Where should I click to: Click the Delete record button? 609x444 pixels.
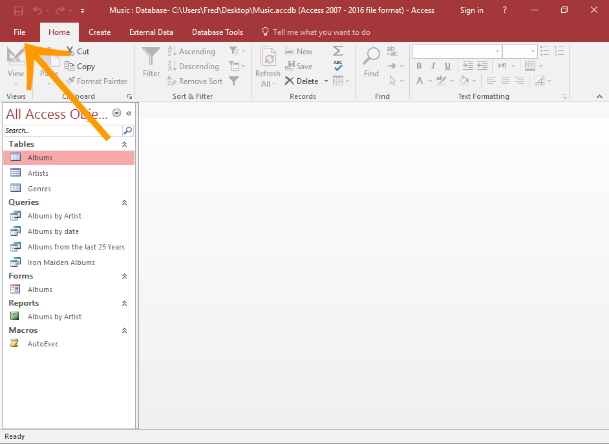[302, 81]
